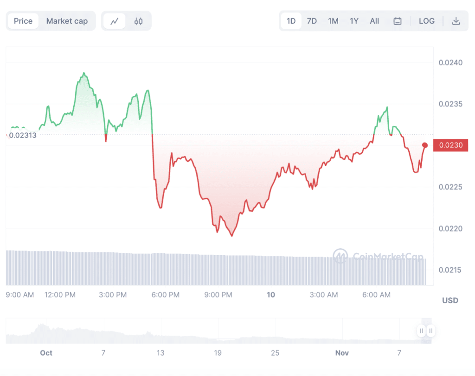475x376 pixels.
Task: Choose the 1Y timeframe
Action: [354, 21]
